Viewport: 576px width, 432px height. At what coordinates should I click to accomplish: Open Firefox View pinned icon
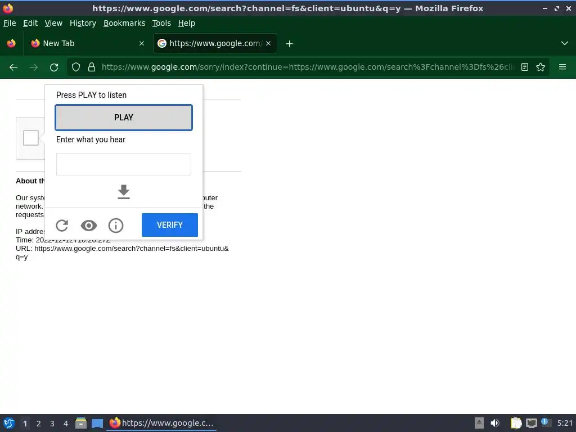click(11, 43)
